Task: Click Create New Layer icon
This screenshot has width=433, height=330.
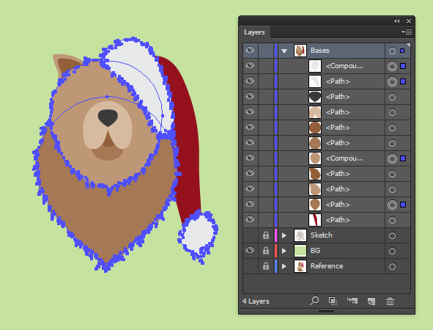Action: [x=371, y=301]
